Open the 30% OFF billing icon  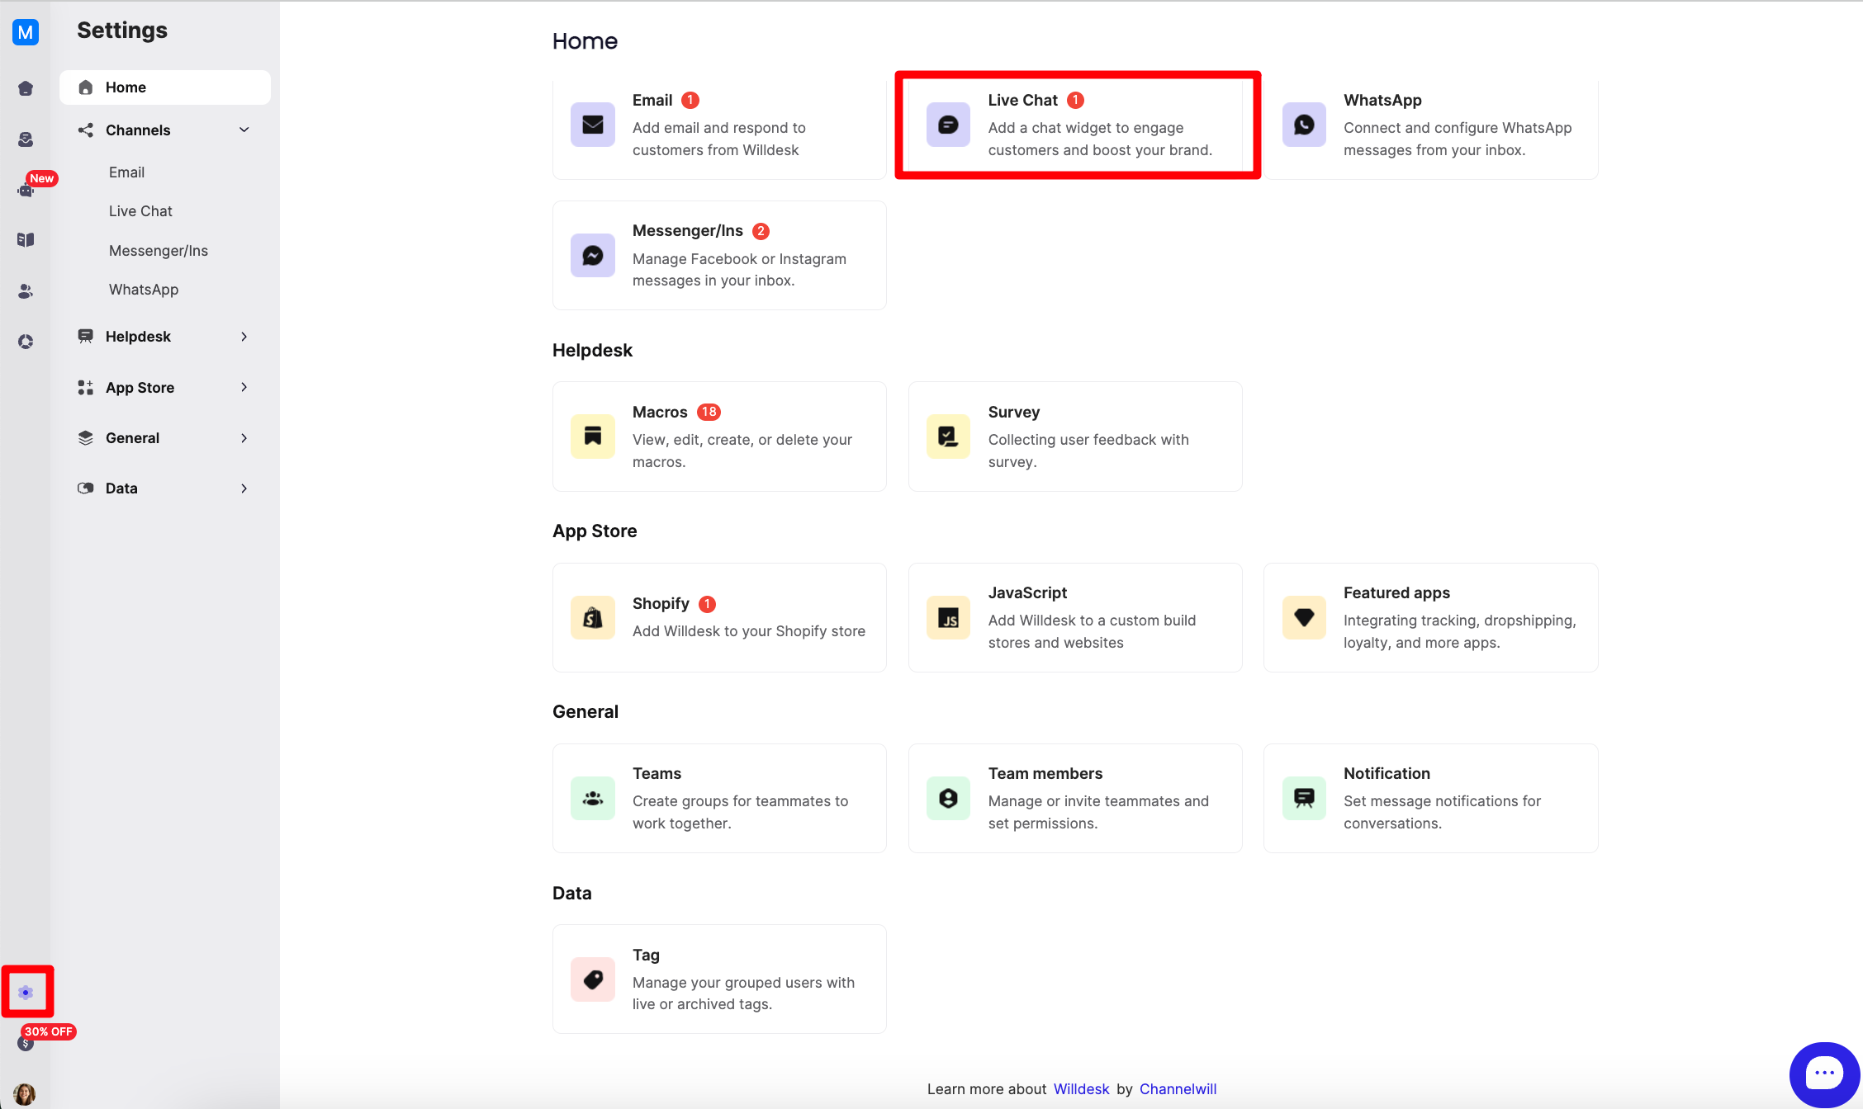(26, 1043)
